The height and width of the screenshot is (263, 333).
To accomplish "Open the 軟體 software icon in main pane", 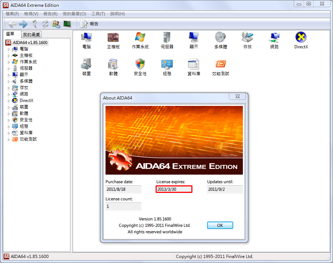I will [x=113, y=67].
